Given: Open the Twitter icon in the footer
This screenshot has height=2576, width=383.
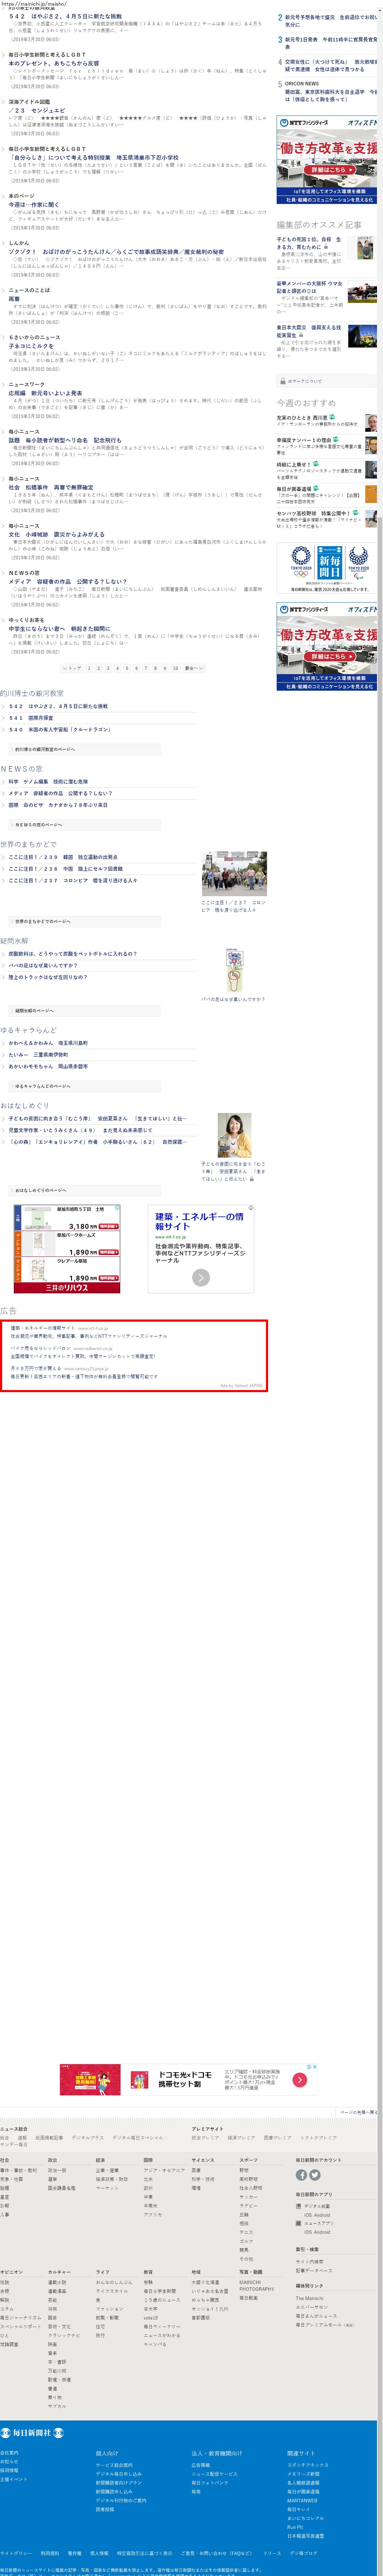Looking at the screenshot, I should pyautogui.click(x=315, y=2175).
